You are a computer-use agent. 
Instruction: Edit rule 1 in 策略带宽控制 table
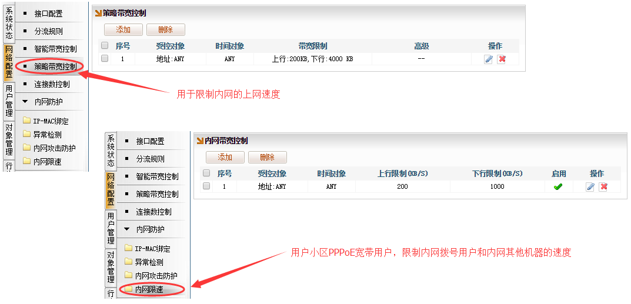click(x=489, y=59)
